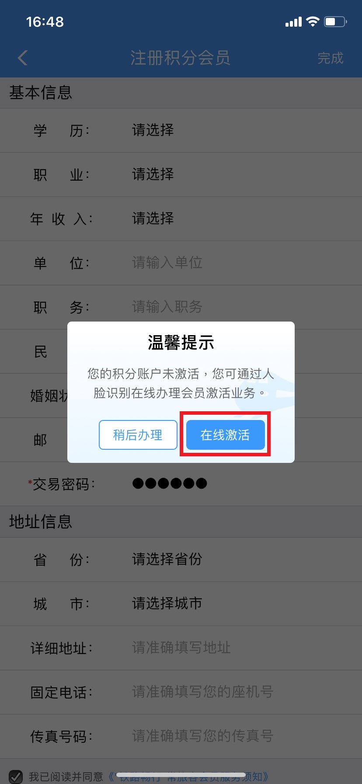
Task: Choose 在线激活 in the dialog
Action: tap(225, 435)
